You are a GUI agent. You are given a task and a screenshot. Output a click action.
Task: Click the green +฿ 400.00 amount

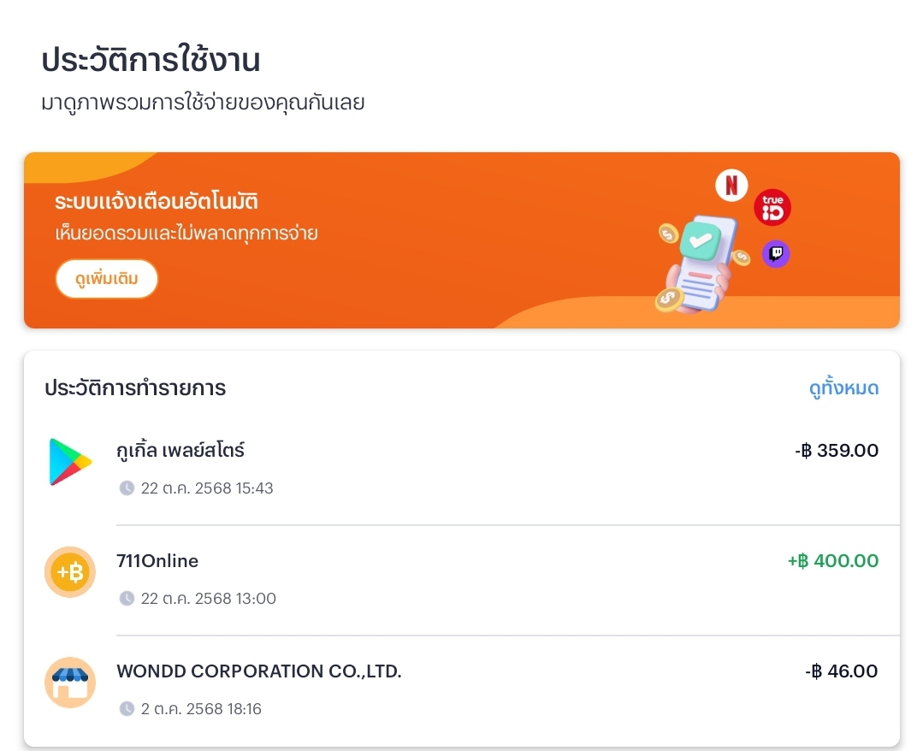832,561
